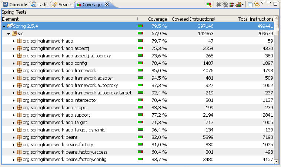281x167 pixels.
Task: Expand org.springframework.aop.aspectj.autoproxy package
Action: [x=14, y=56]
